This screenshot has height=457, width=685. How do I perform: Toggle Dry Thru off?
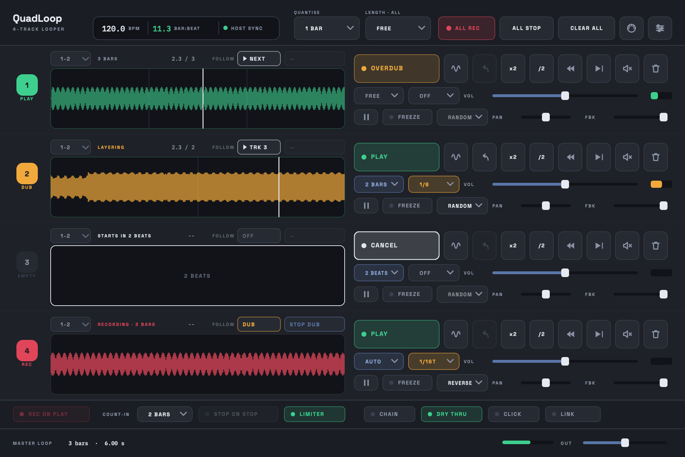tap(451, 414)
